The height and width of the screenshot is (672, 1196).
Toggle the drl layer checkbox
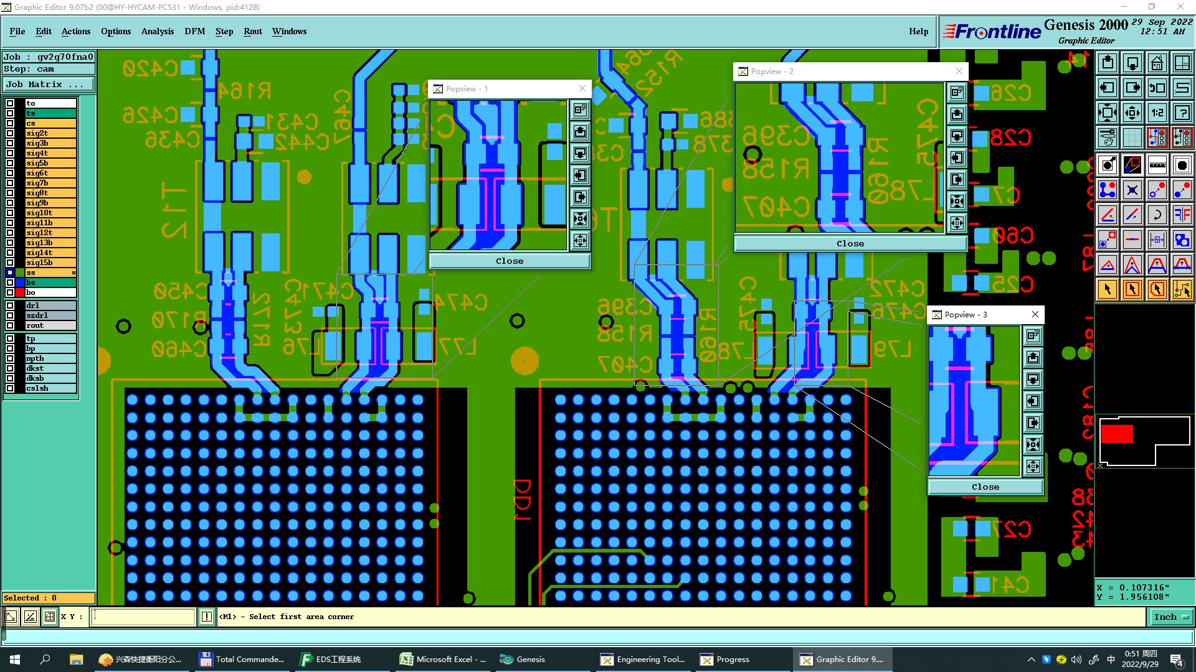10,306
